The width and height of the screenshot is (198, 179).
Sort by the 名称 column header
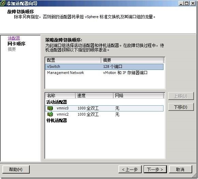coord(60,95)
